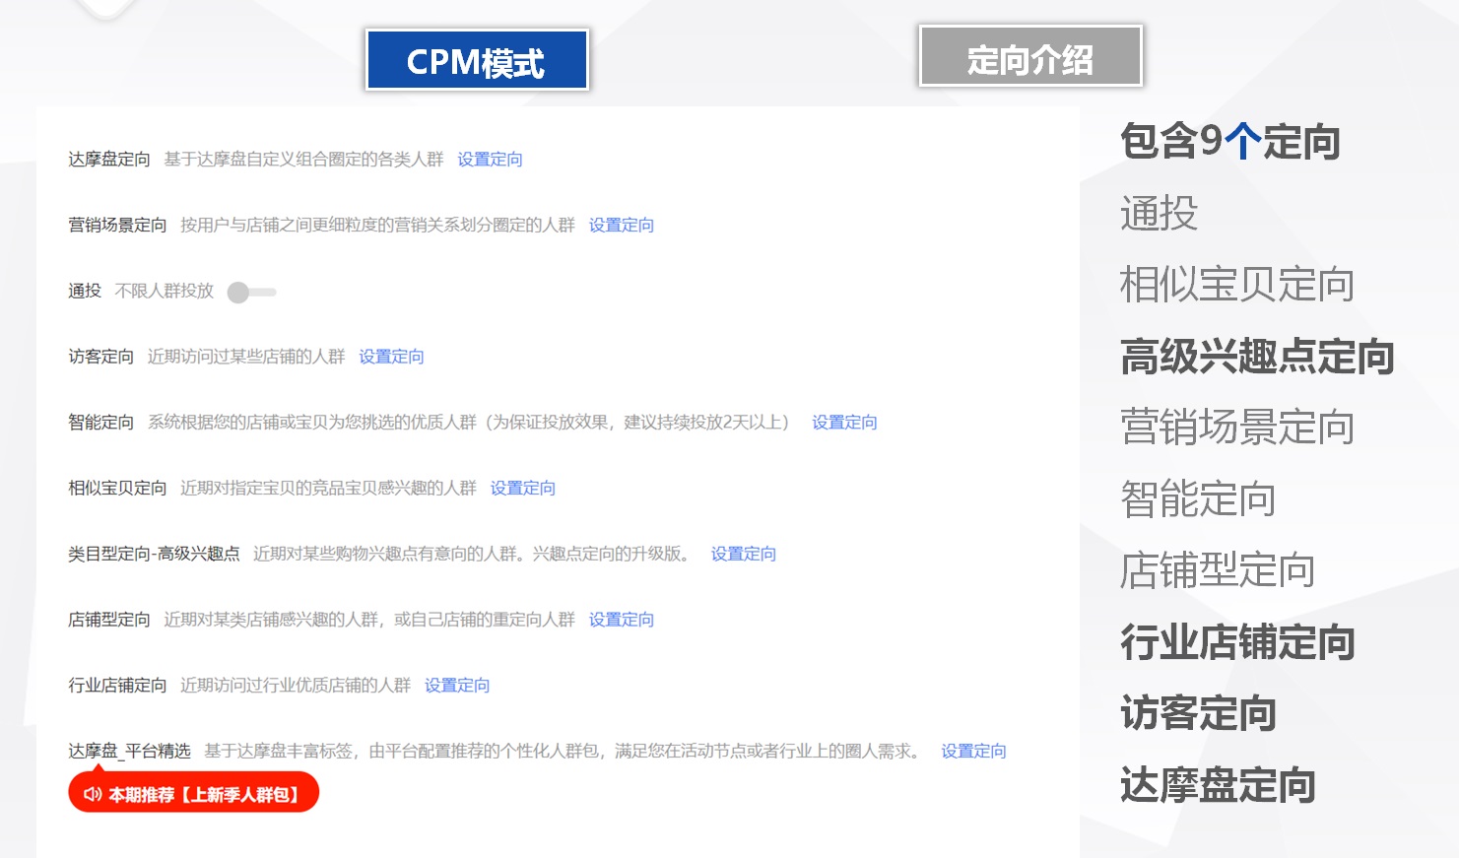
Task: Open 设置定向 for 达摩盘_平台精选
Action: click(973, 752)
